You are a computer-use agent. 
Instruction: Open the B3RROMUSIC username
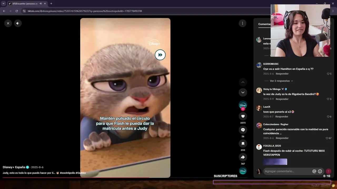coord(271,64)
